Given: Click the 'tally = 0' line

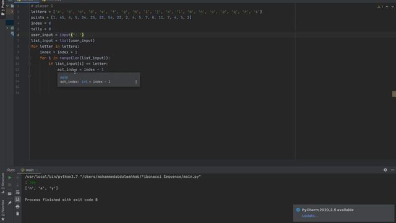Looking at the screenshot, I should pyautogui.click(x=41, y=29).
